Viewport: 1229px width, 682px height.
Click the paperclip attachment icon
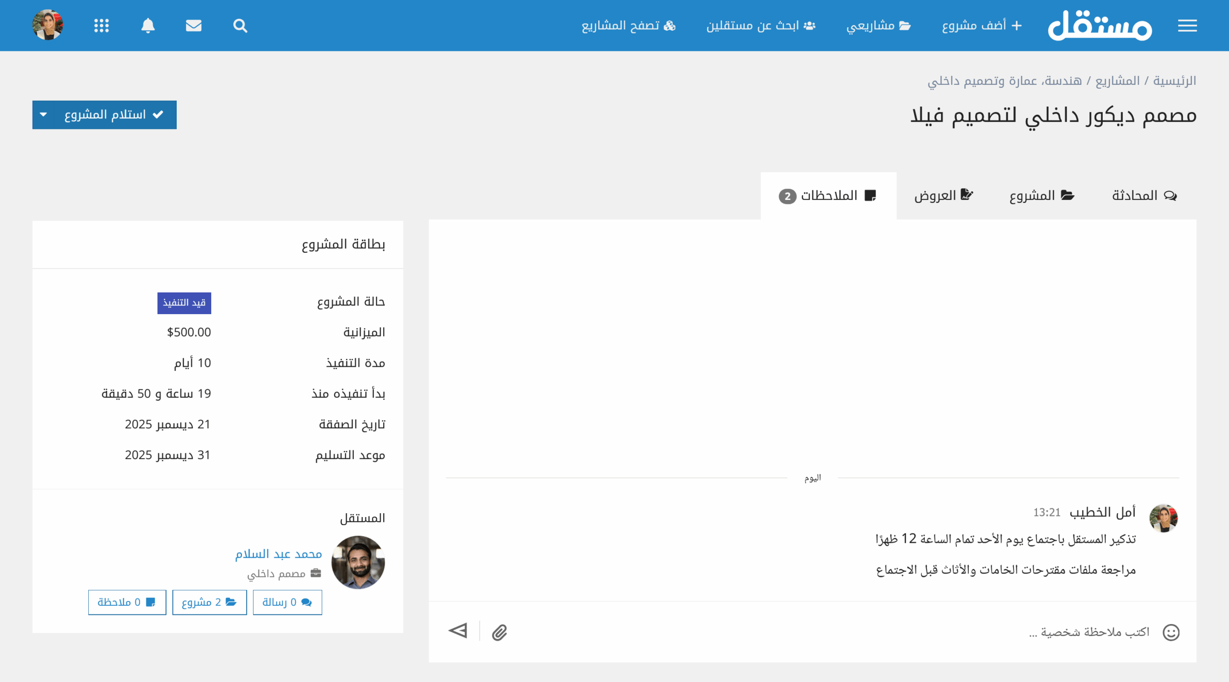tap(499, 632)
